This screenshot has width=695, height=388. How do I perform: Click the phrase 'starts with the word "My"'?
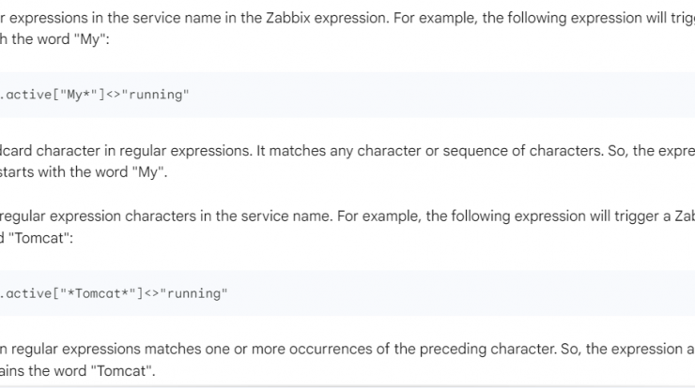click(84, 172)
